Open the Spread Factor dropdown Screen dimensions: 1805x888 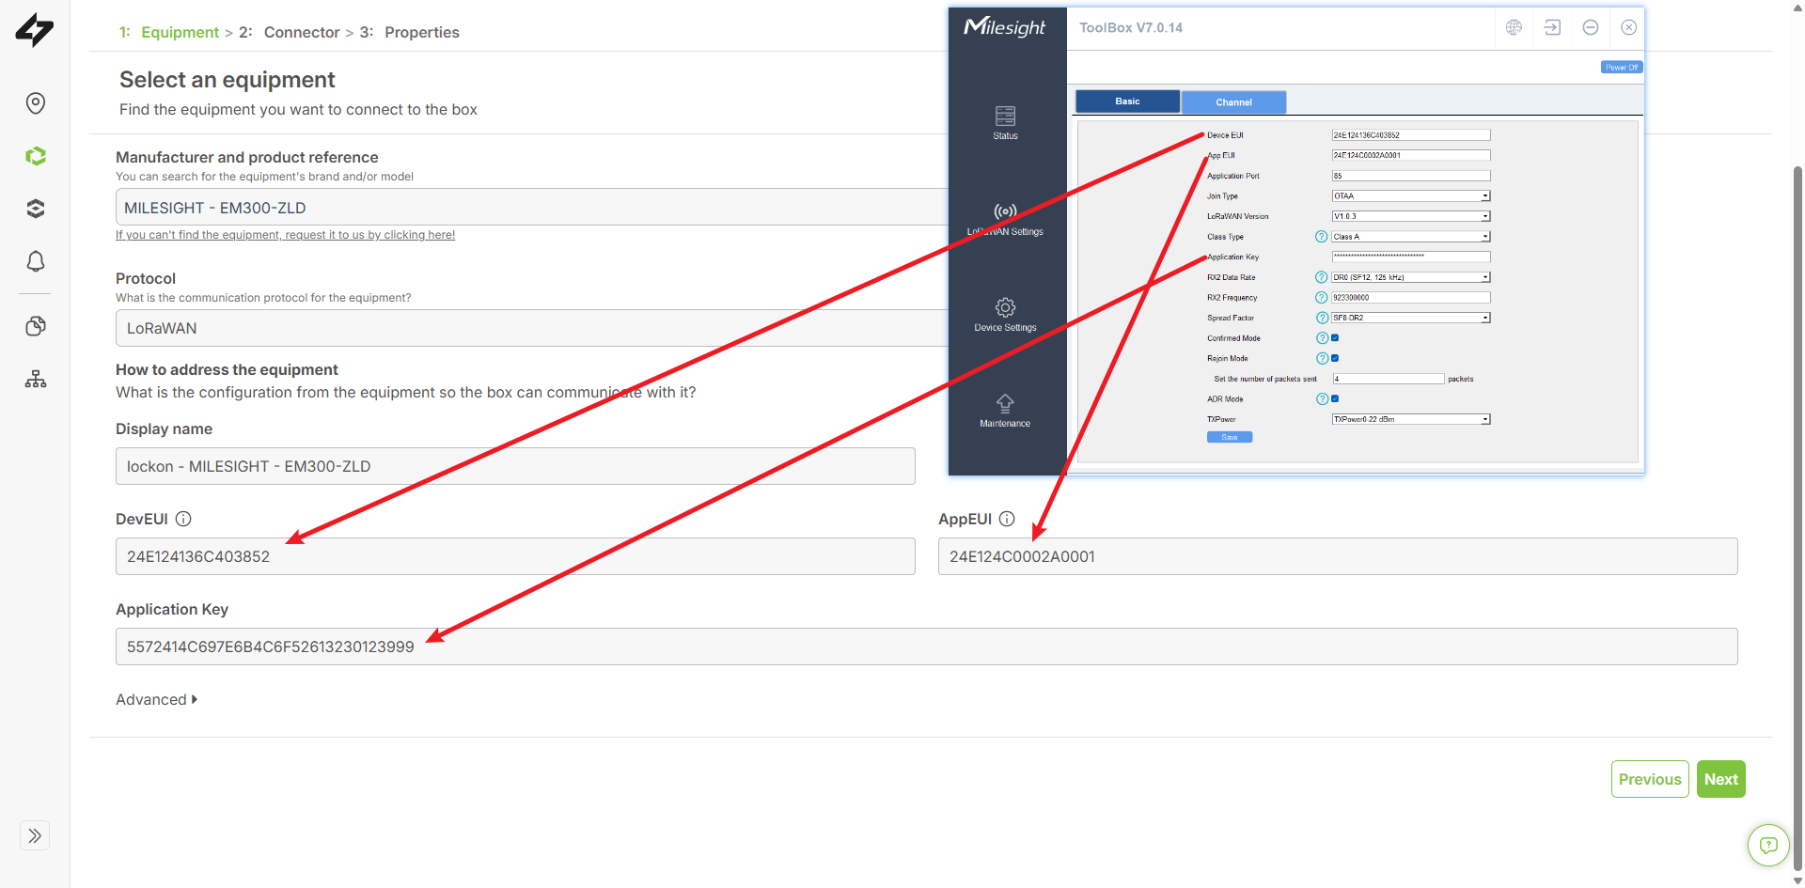coord(1411,318)
